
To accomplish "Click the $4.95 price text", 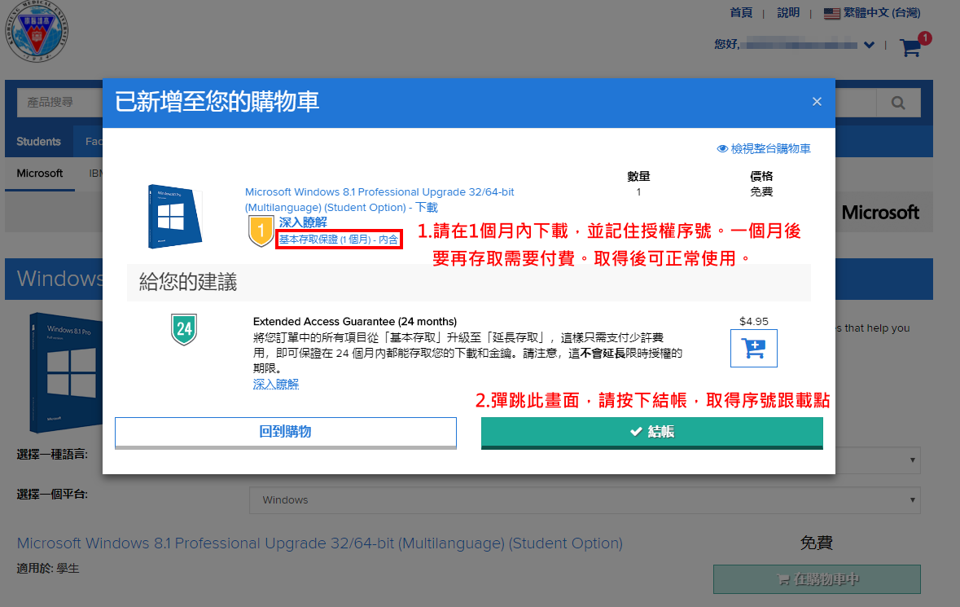I will 754,322.
